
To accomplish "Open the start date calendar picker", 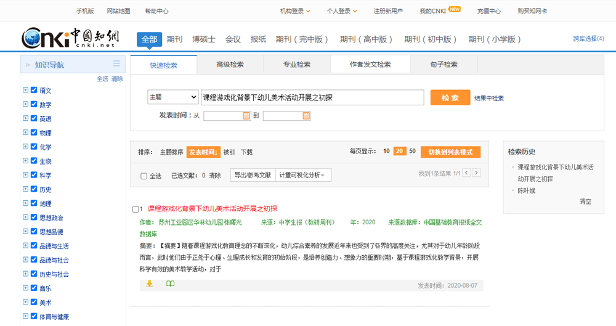I will point(246,116).
